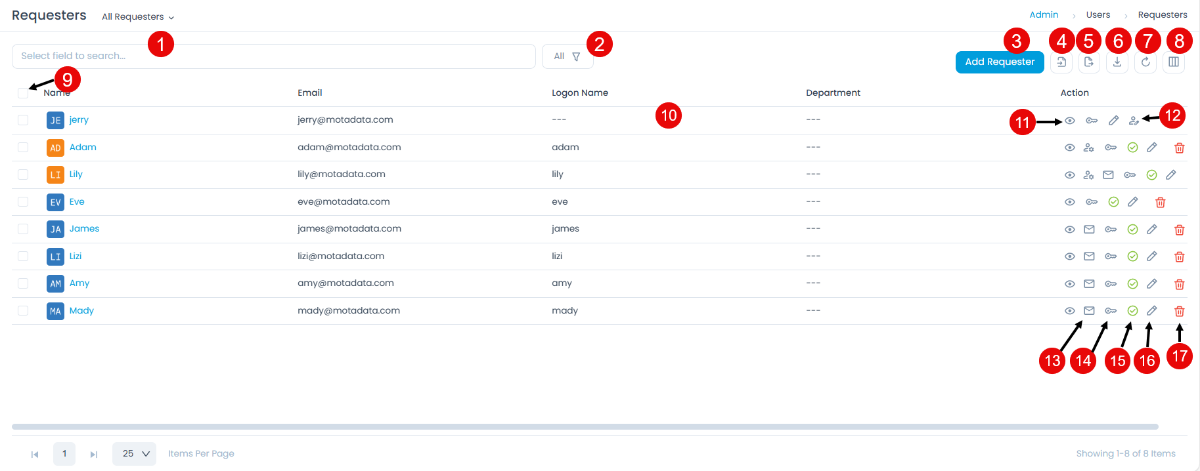Click the envelope icon for Lily
Viewport: 1200px width, 471px height.
1108,175
